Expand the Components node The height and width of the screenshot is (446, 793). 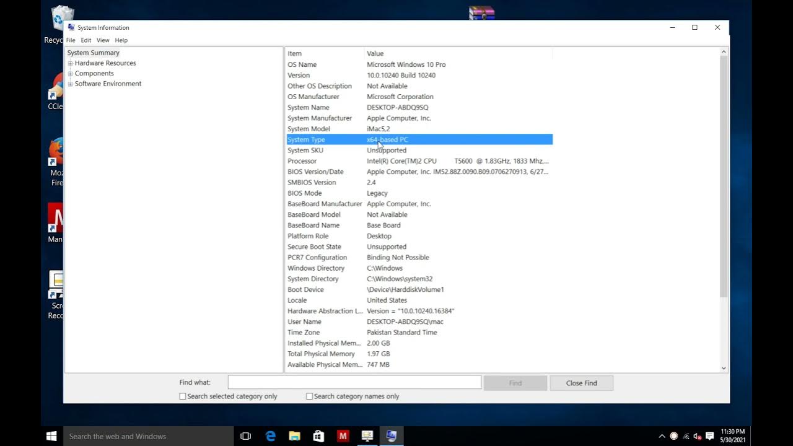coord(70,74)
